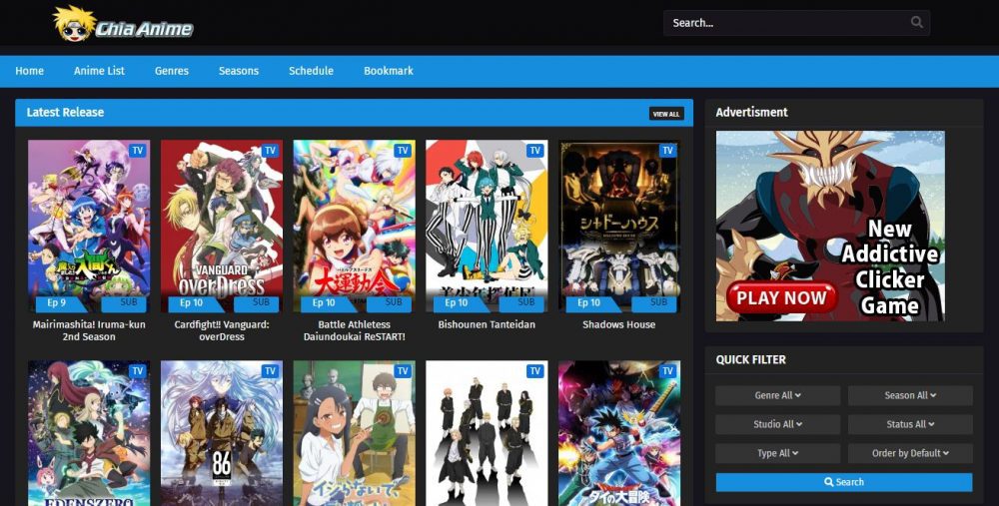Go to Home in navigation bar
999x506 pixels.
(29, 71)
